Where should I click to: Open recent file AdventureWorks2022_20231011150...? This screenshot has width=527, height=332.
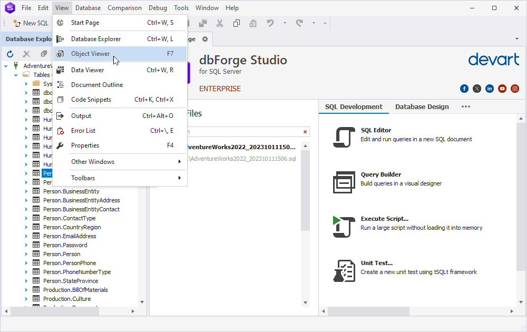[x=241, y=147]
